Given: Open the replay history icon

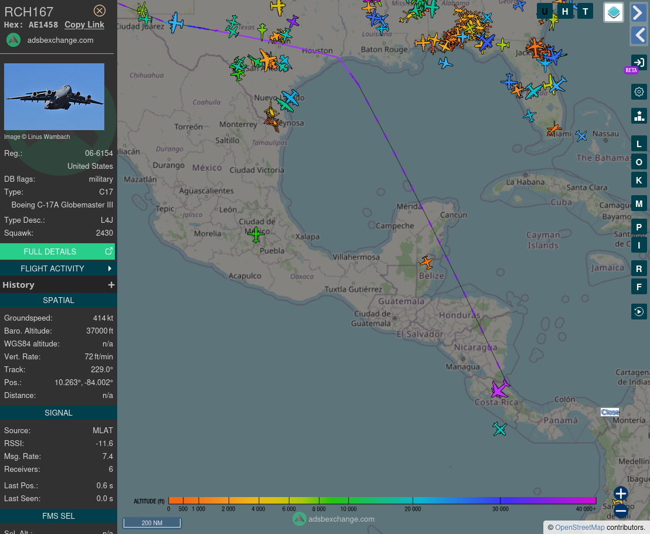Looking at the screenshot, I should pyautogui.click(x=639, y=311).
